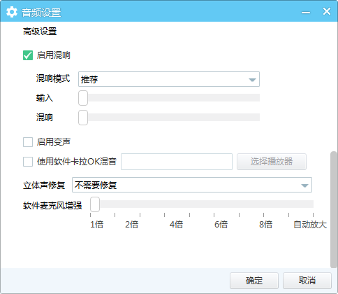
Task: Click the 软件麦克风增强 slider handle
Action: coord(95,204)
